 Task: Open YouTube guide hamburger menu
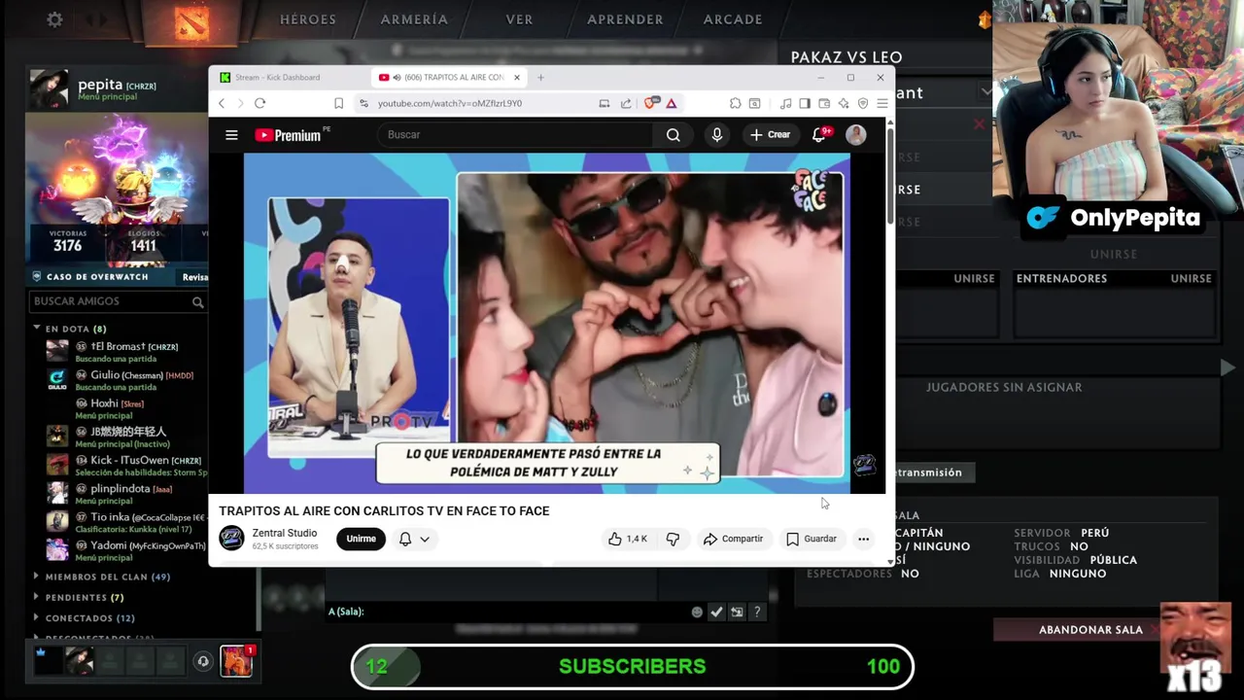(231, 135)
